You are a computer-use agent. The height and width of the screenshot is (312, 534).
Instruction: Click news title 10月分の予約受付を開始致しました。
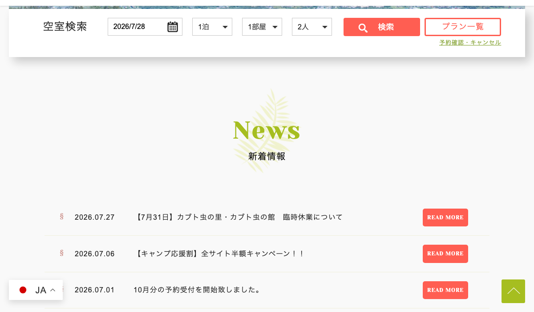(x=198, y=290)
